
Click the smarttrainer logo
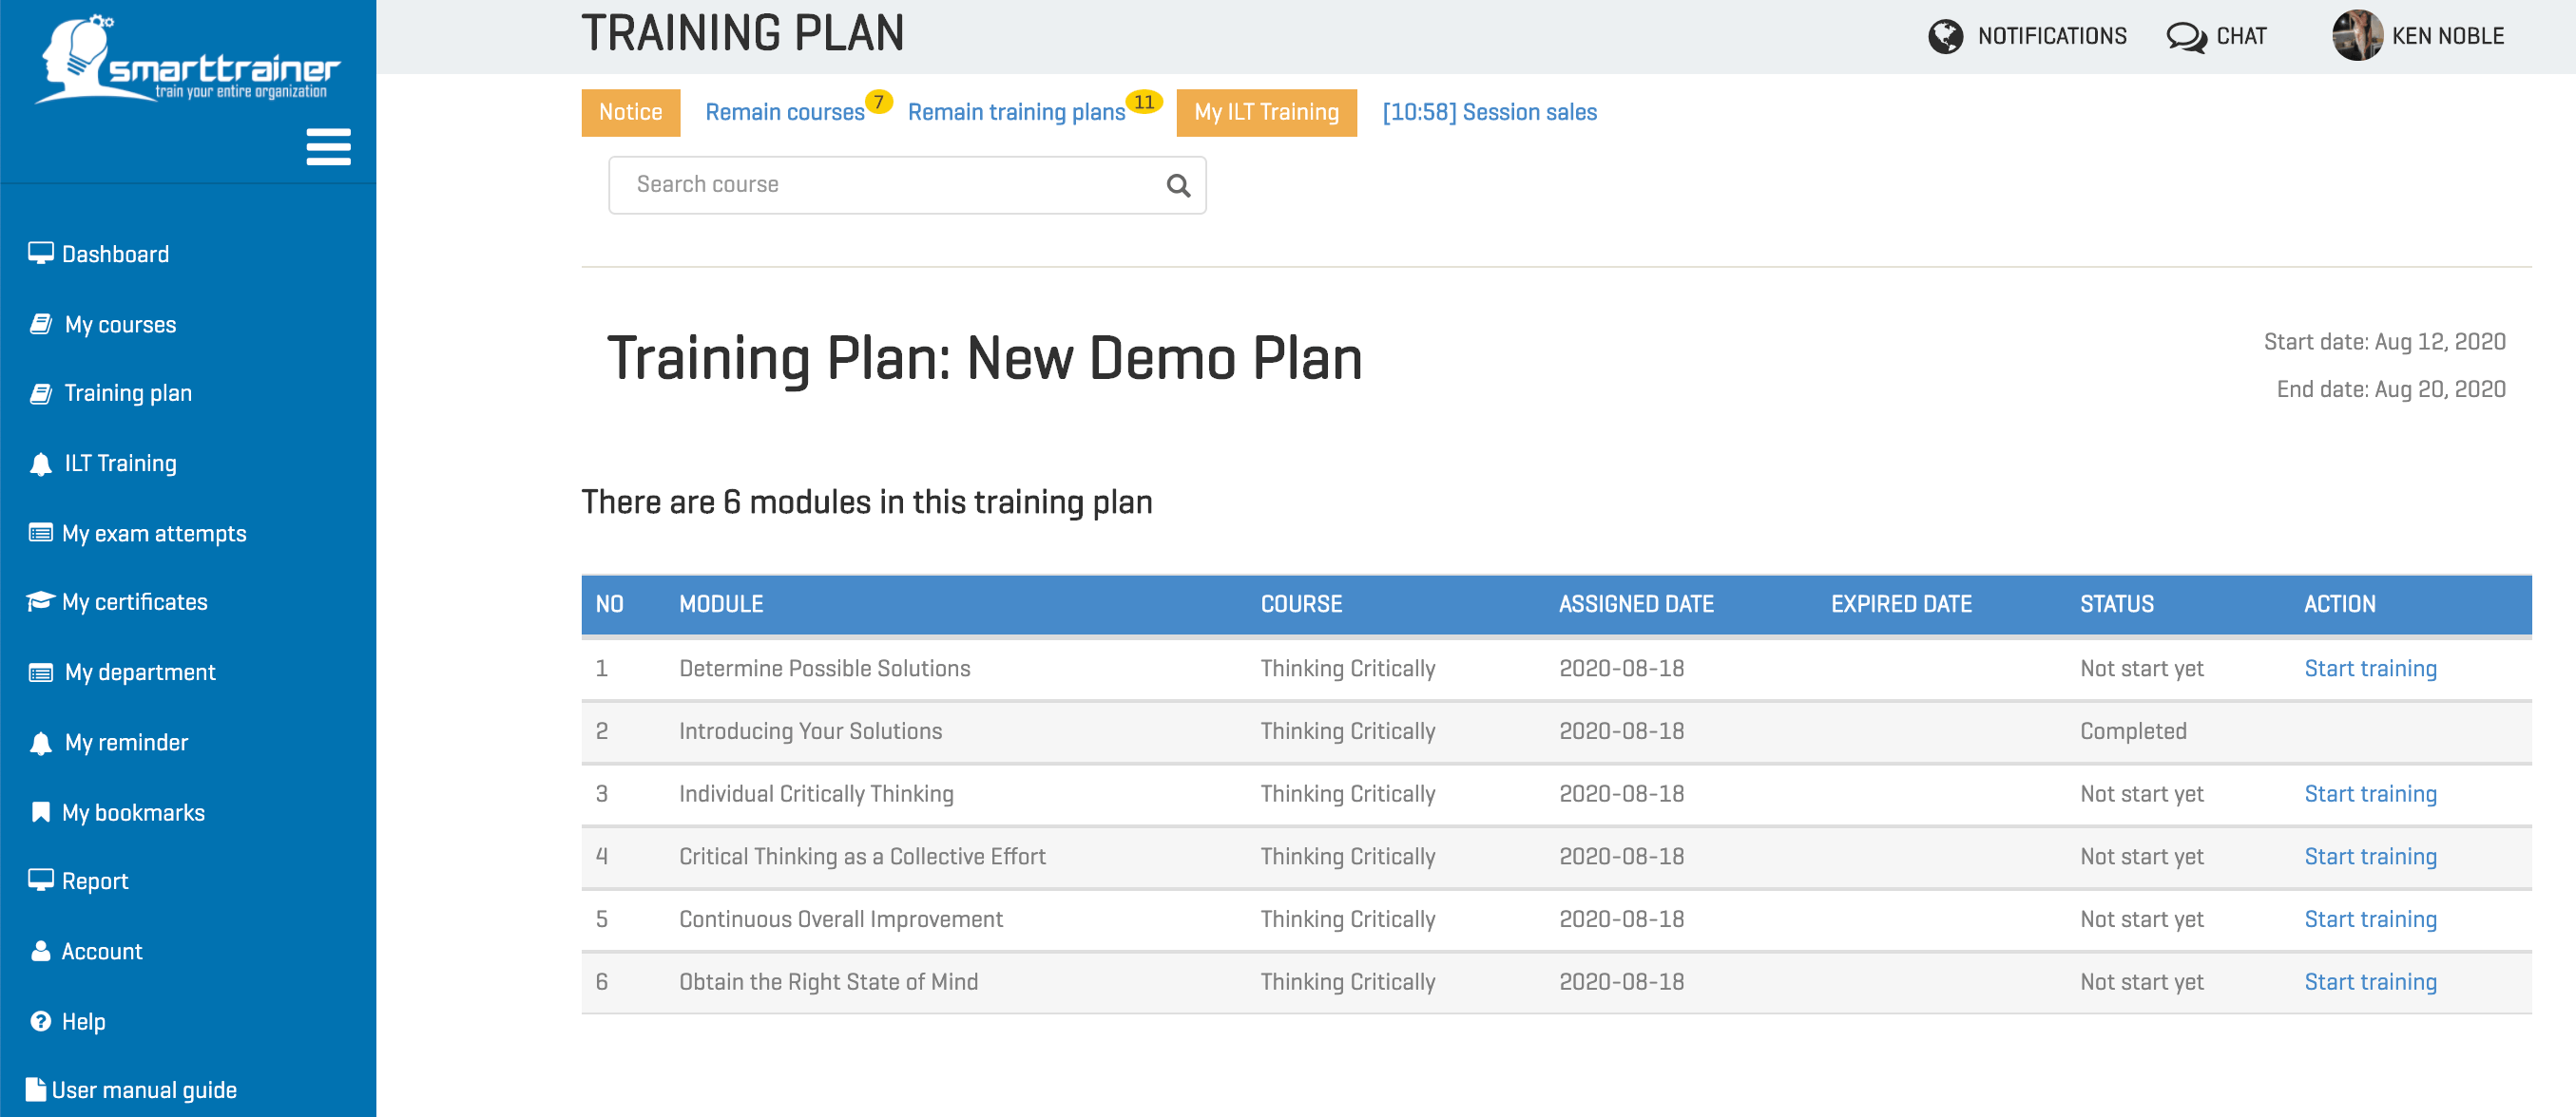(187, 58)
